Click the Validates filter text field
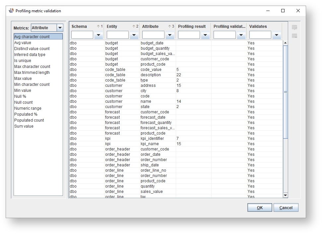The width and height of the screenshot is (322, 234). tap(260, 35)
